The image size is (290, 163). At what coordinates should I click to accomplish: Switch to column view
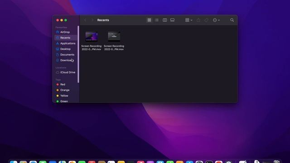pos(164,20)
